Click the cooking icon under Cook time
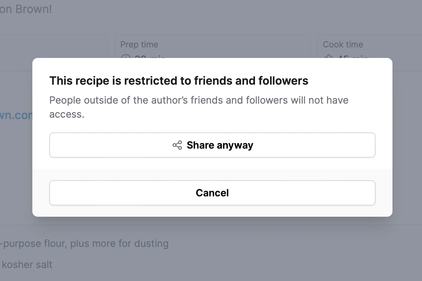Screen dimensions: 422x281 click(x=328, y=56)
